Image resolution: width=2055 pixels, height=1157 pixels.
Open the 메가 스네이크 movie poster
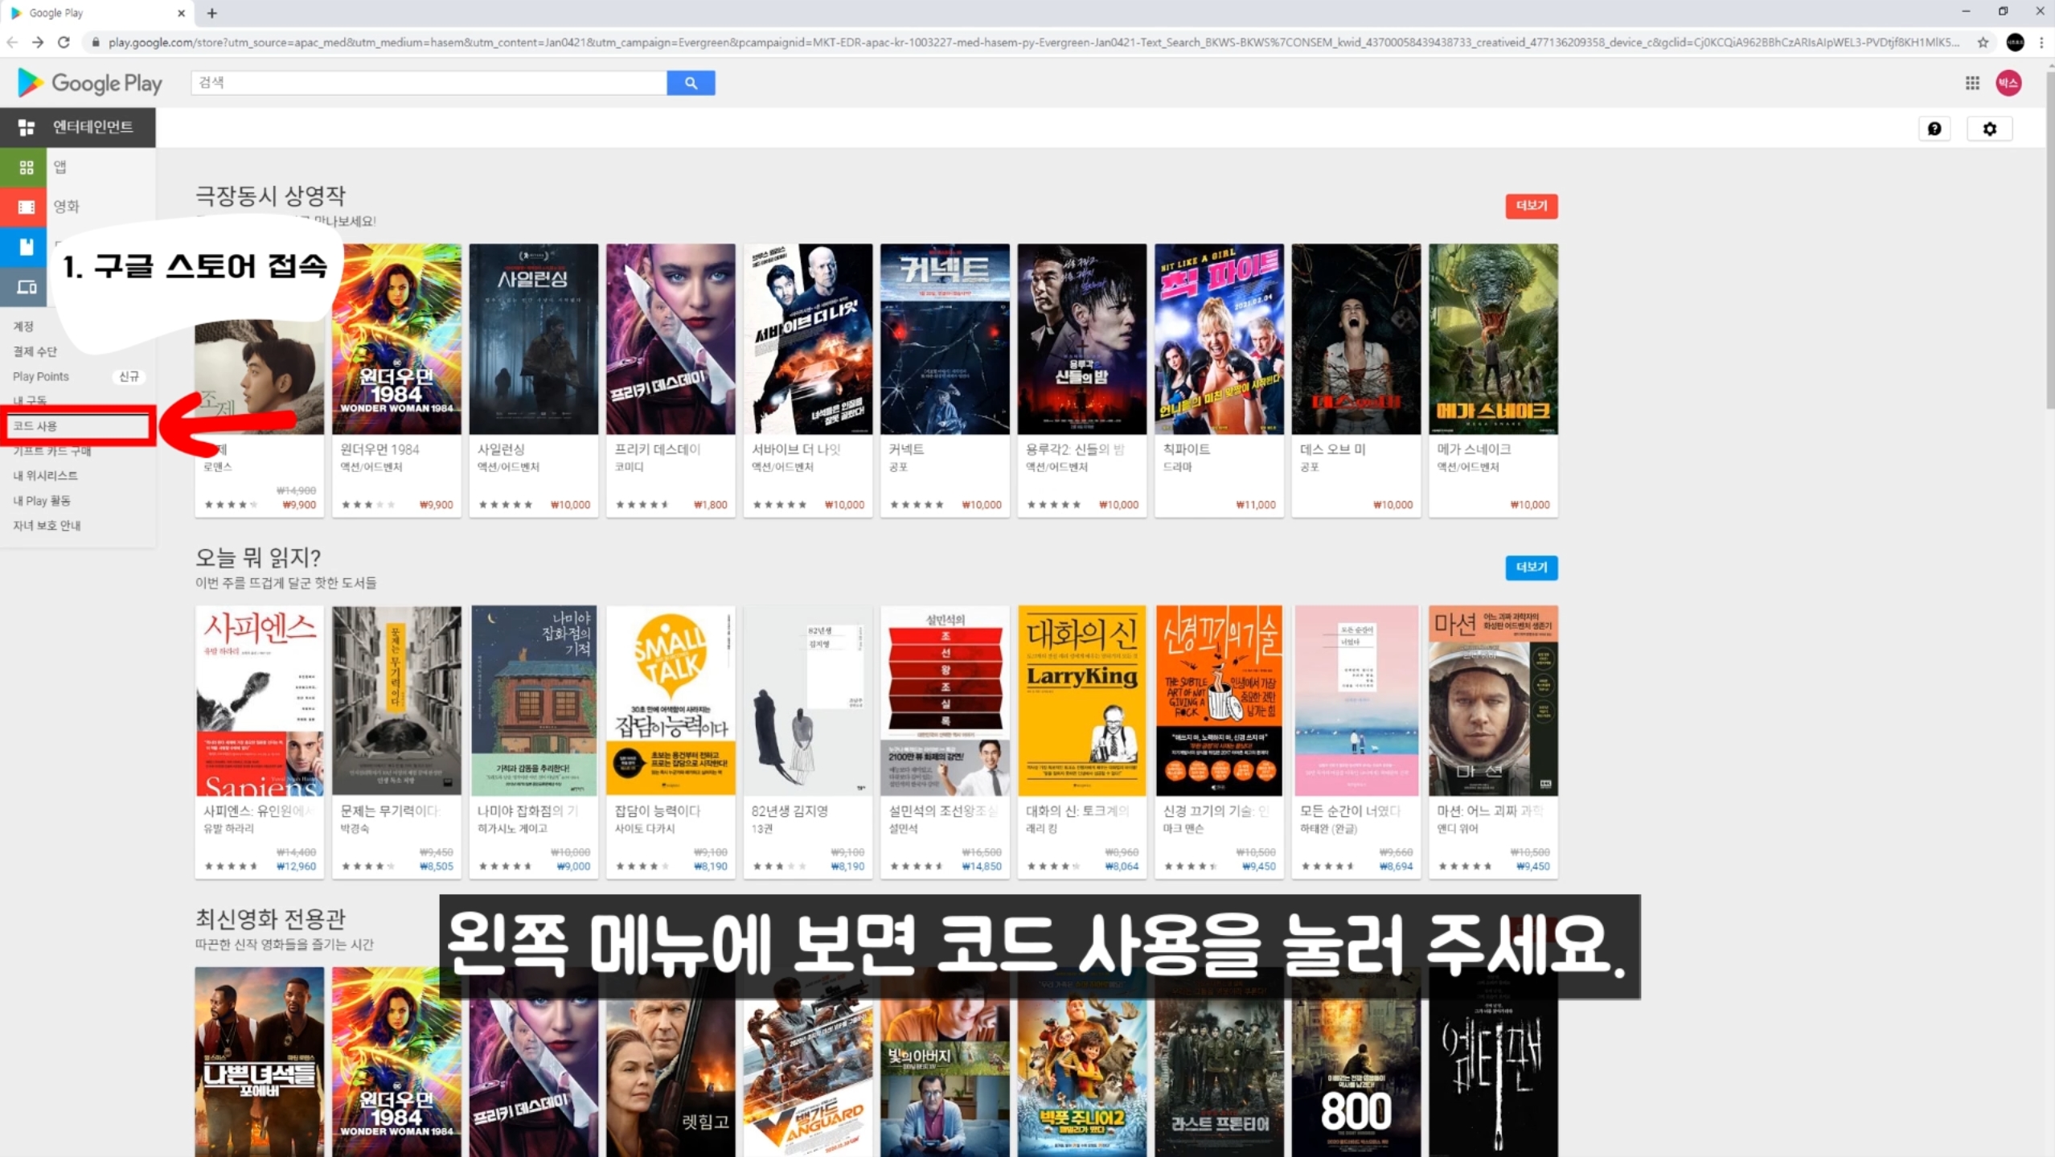(1494, 339)
